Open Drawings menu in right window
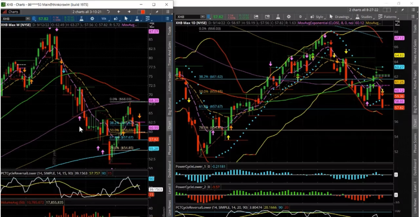This screenshot has height=217, width=419. click(x=340, y=17)
